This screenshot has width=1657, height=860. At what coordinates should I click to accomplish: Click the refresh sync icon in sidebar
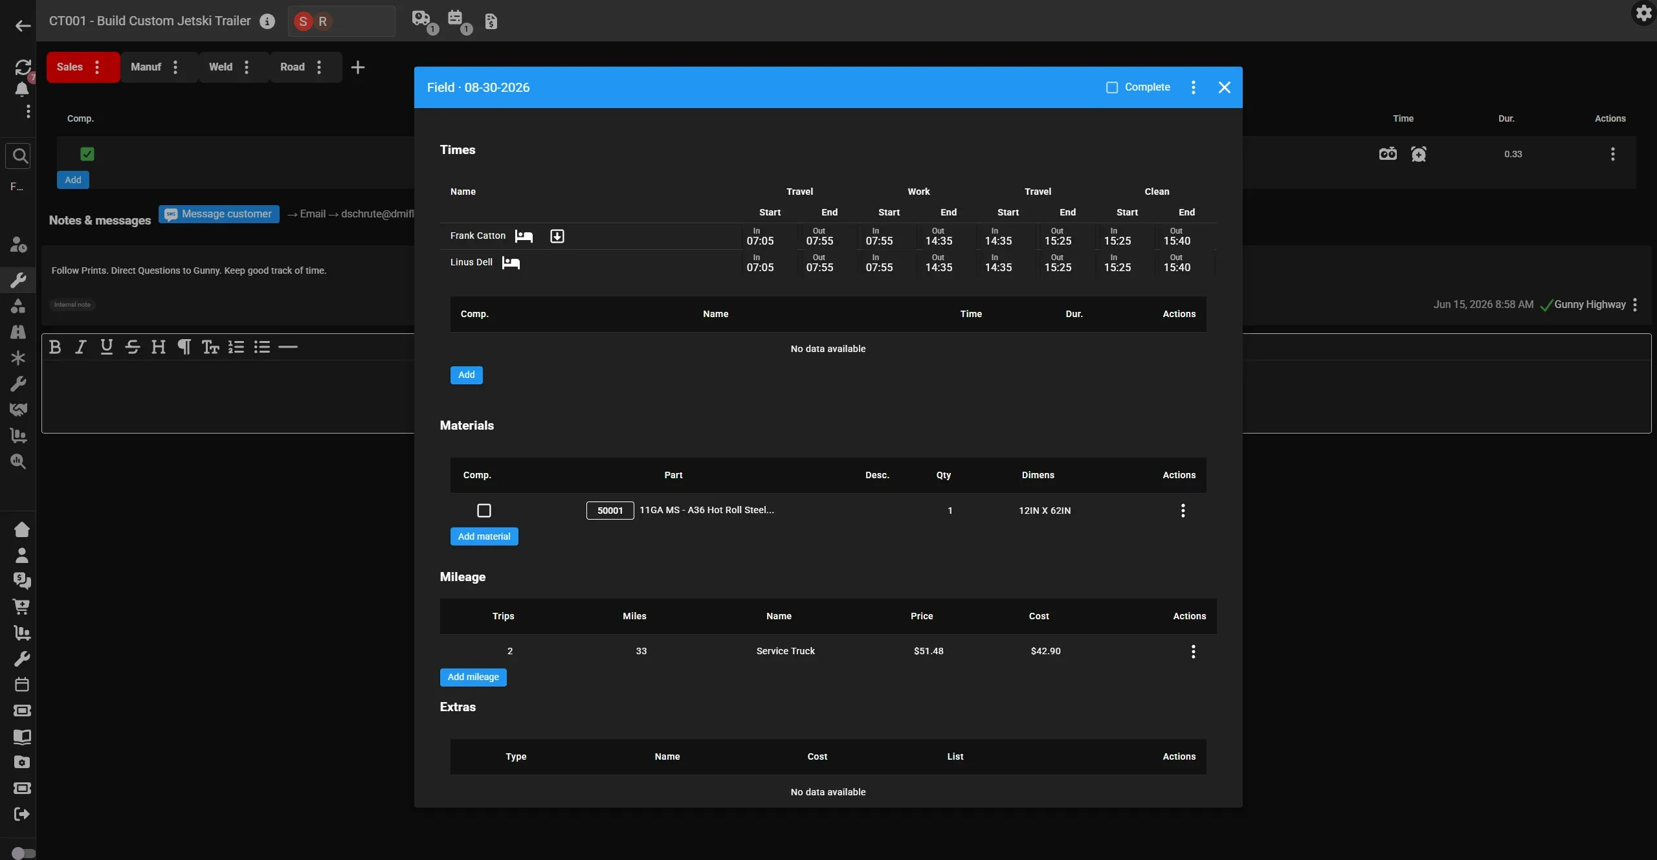click(23, 67)
